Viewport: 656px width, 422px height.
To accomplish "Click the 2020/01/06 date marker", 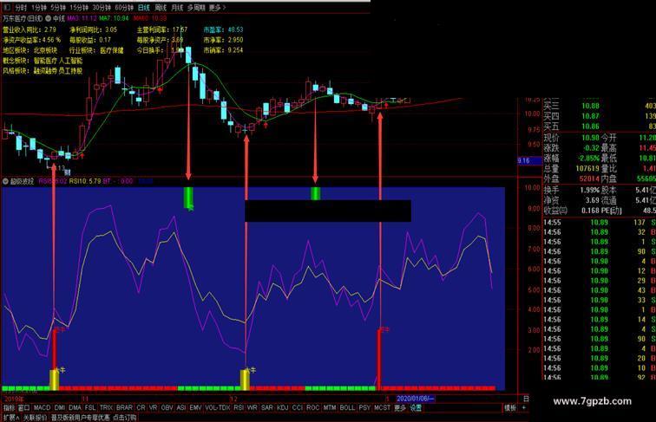I will 416,399.
